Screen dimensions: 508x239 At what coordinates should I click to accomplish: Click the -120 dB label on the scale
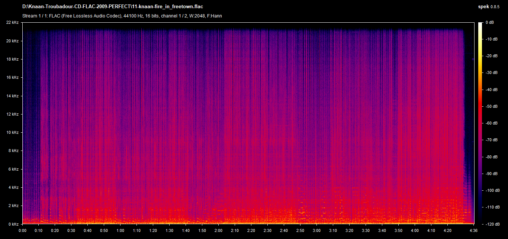pos(491,224)
